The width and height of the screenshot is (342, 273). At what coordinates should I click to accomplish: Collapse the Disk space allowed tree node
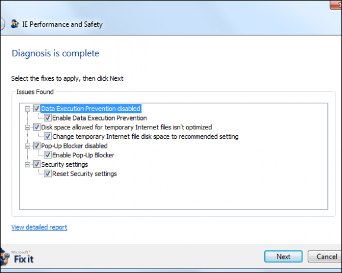tap(27, 128)
